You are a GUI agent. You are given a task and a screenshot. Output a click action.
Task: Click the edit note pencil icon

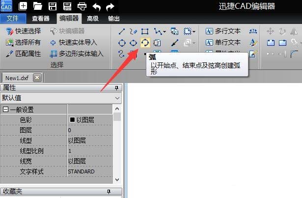click(253, 54)
